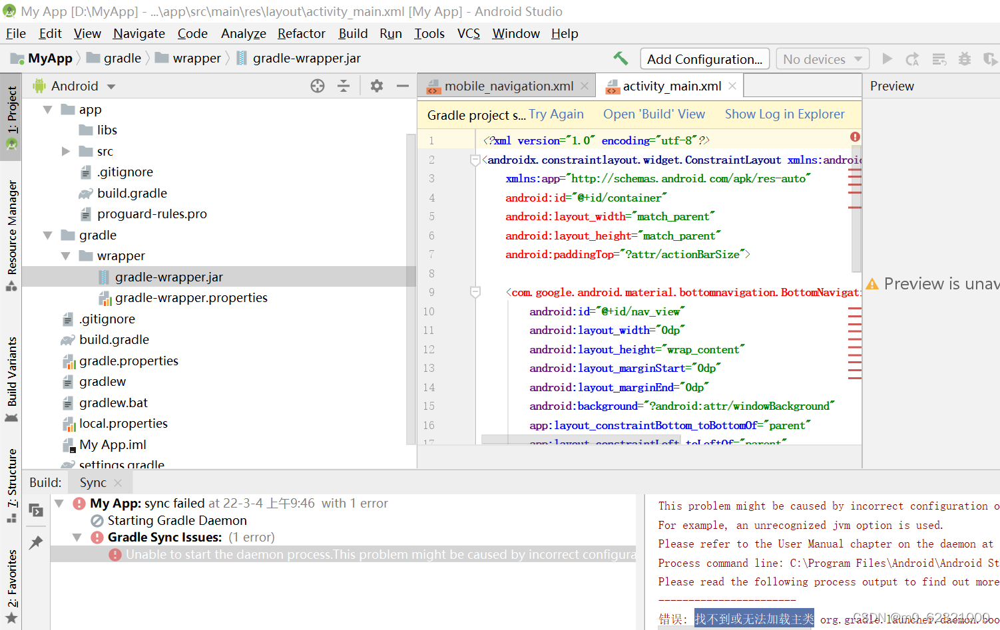Click Add Configuration button
The width and height of the screenshot is (1000, 630).
(704, 59)
